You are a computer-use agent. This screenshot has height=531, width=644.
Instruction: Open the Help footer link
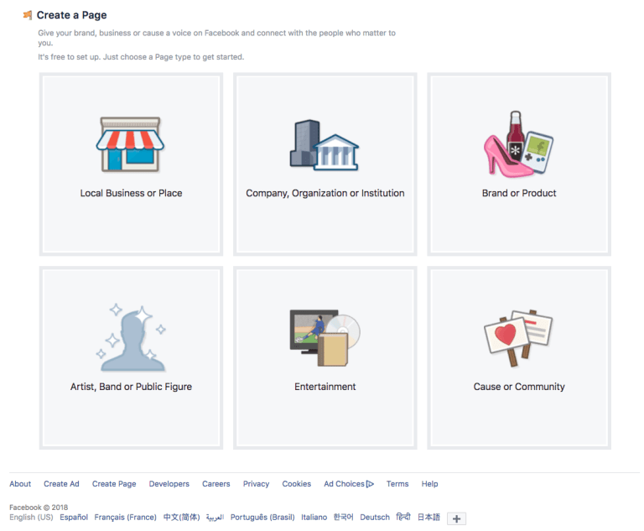[x=429, y=484]
